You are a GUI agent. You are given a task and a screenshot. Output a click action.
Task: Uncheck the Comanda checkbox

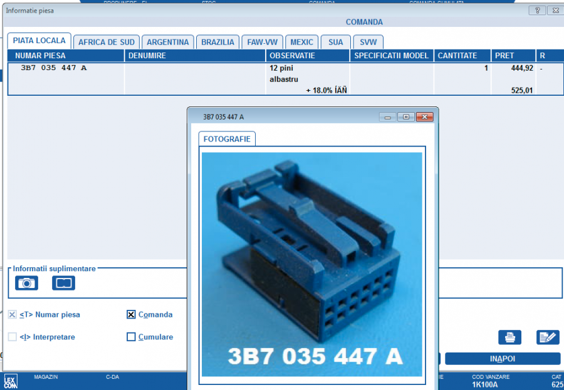(x=131, y=315)
